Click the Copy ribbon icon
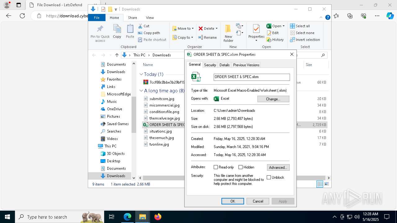Viewport: 397px width, 223px height. coord(117,29)
